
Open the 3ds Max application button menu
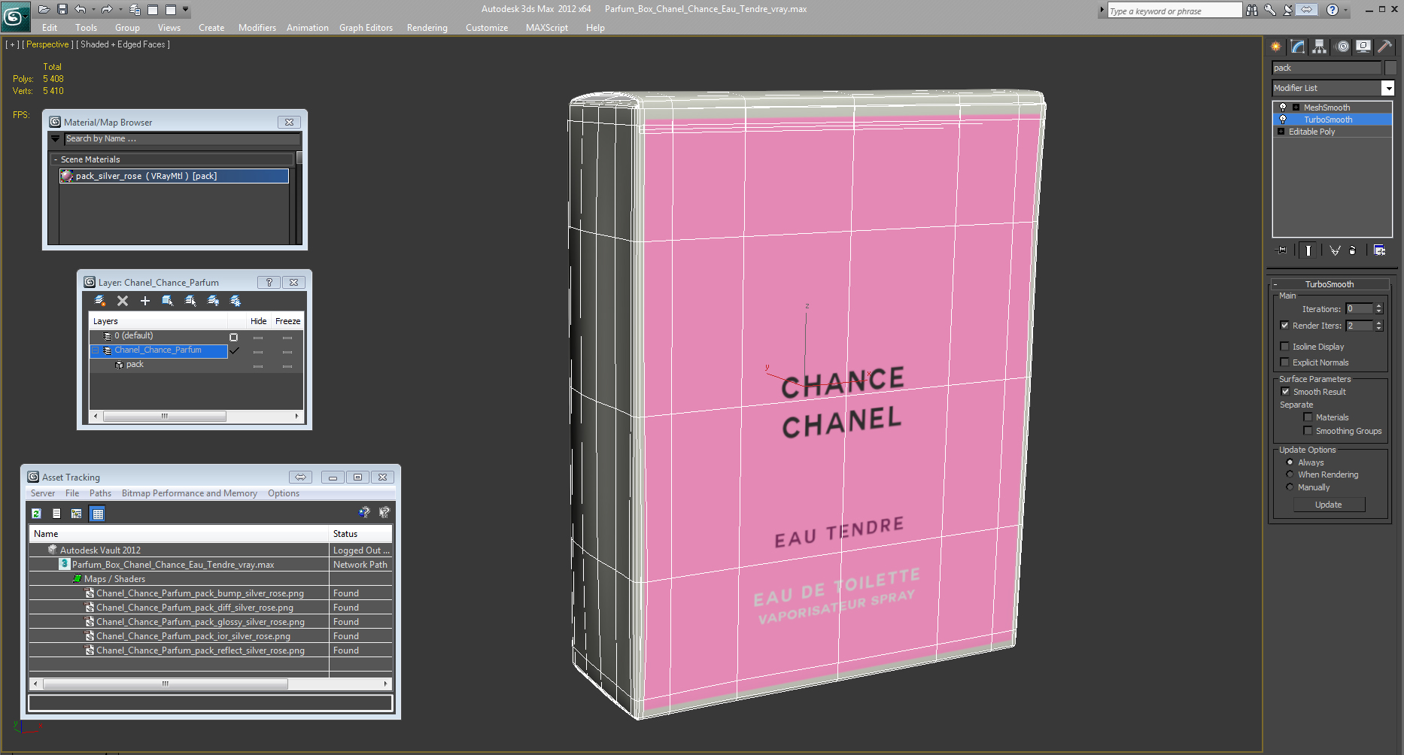pos(15,15)
